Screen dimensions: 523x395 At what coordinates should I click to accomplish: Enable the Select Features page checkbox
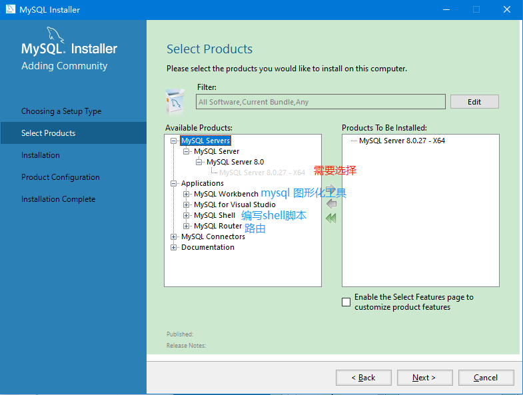tap(346, 302)
